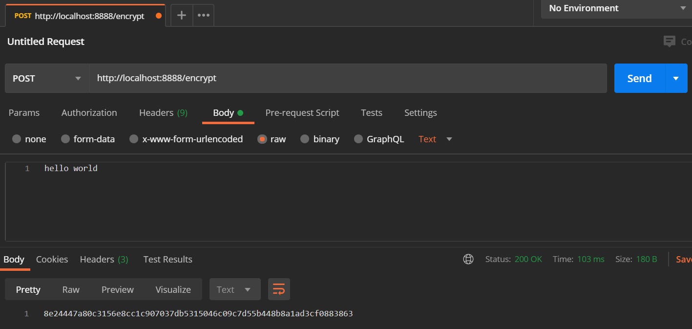Screen dimensions: 692x329
Task: Open the POST method dropdown
Action: click(x=47, y=78)
